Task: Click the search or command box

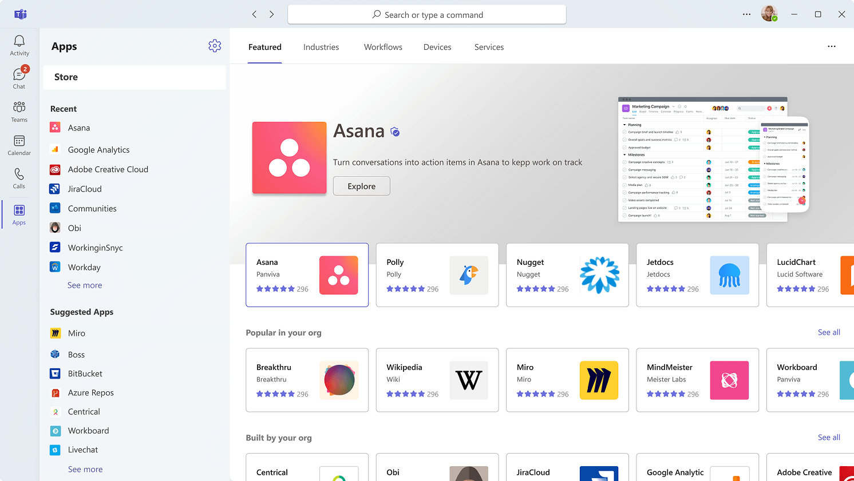Action: (x=427, y=15)
